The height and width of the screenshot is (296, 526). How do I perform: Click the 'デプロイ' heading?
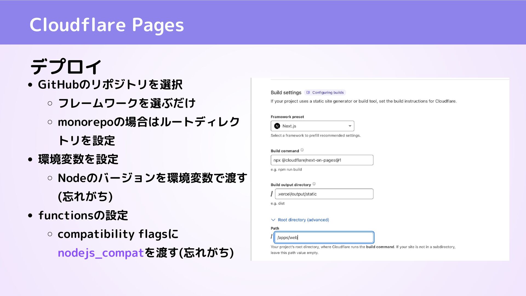pos(66,67)
